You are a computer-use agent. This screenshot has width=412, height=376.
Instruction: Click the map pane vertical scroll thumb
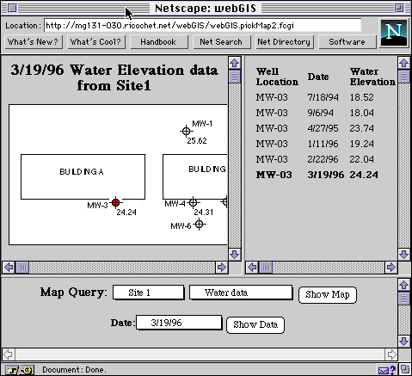coord(235,77)
